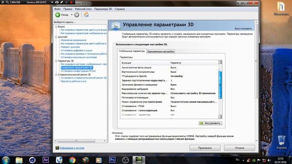Click the recorder red stop button
Screen dimensions: 292x164
(72, 2)
